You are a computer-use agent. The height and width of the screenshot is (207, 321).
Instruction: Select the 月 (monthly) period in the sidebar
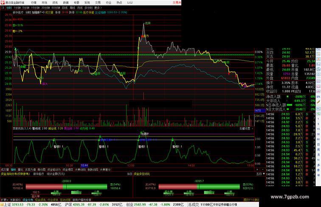tap(318, 155)
